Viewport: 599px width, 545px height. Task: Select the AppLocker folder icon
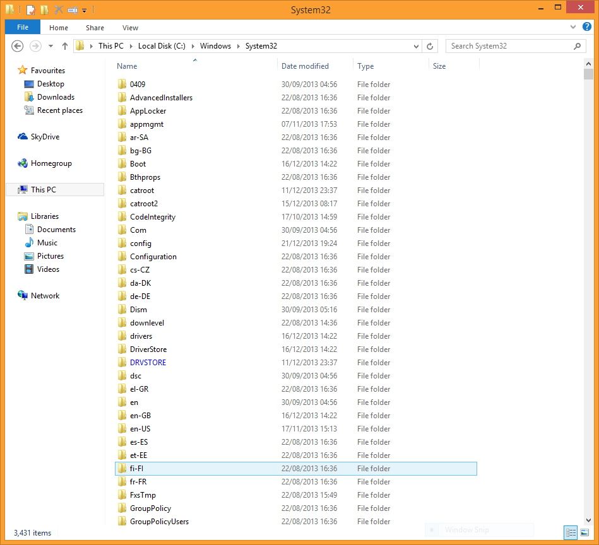[x=122, y=110]
